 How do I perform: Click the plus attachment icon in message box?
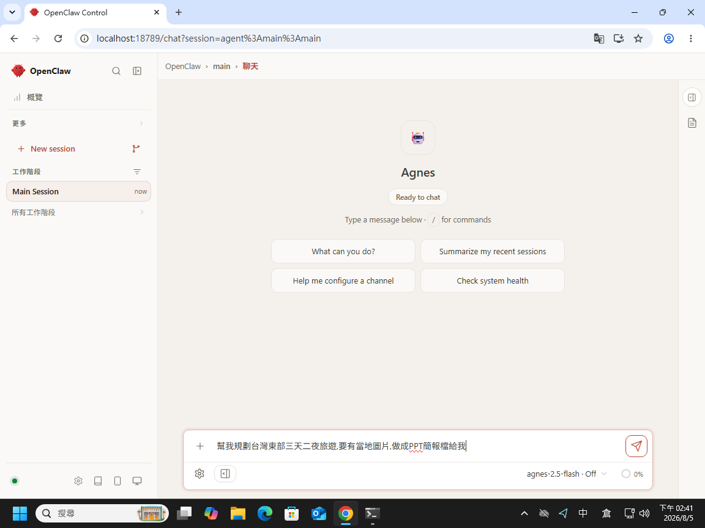pyautogui.click(x=200, y=446)
